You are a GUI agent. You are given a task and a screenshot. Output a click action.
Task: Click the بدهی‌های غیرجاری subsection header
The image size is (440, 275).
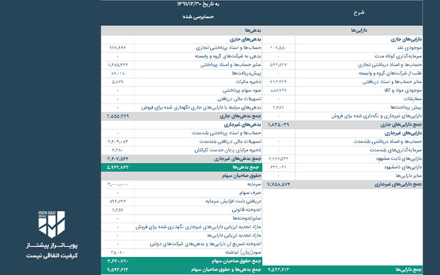coord(243,125)
